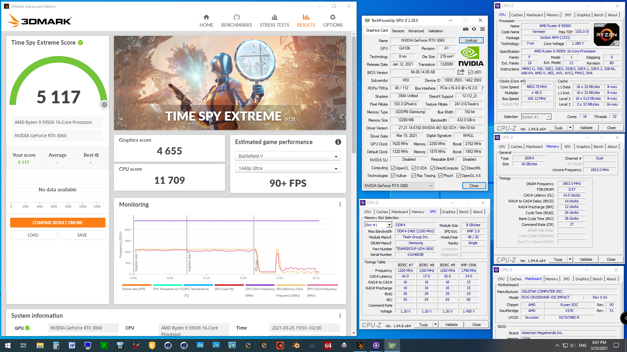
Task: Open 3DMark Stress Tests icon
Action: coord(274,17)
